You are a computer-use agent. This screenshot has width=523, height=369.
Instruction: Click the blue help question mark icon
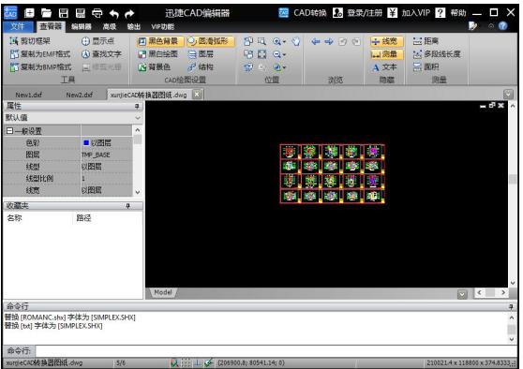click(502, 26)
